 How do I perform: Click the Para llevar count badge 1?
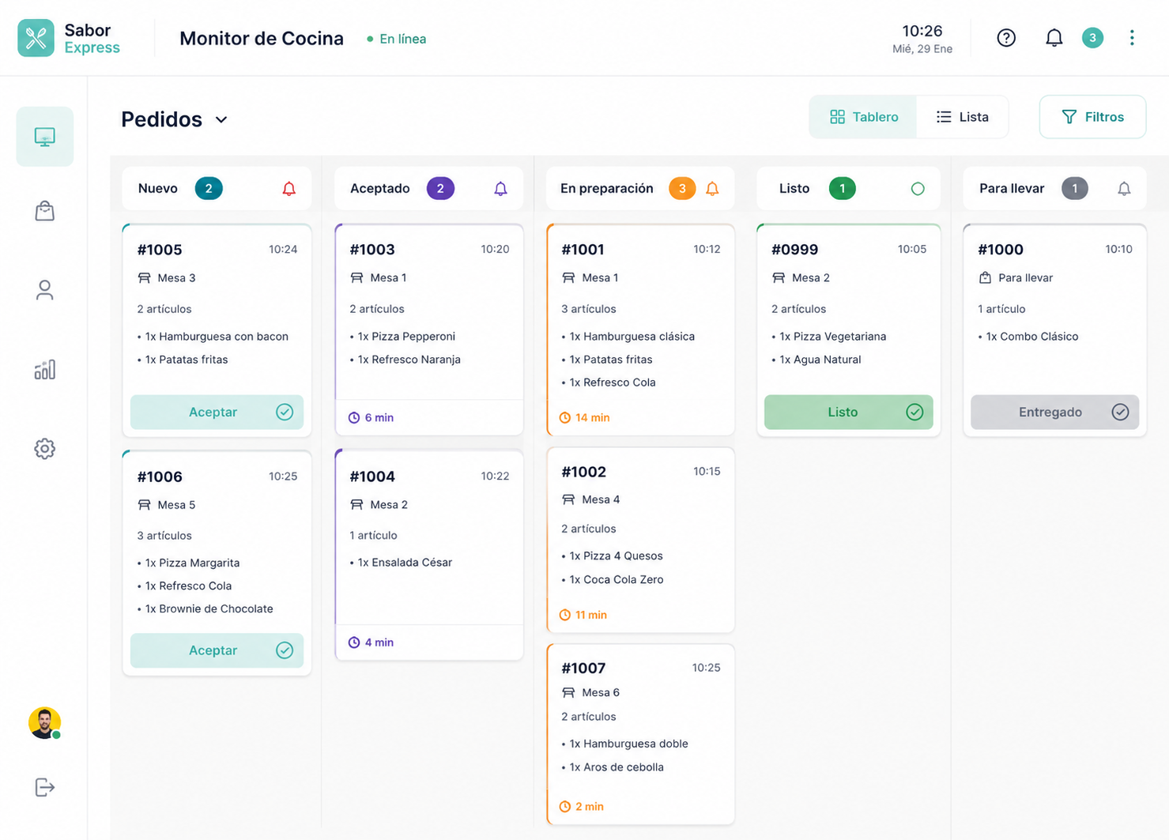(x=1074, y=188)
